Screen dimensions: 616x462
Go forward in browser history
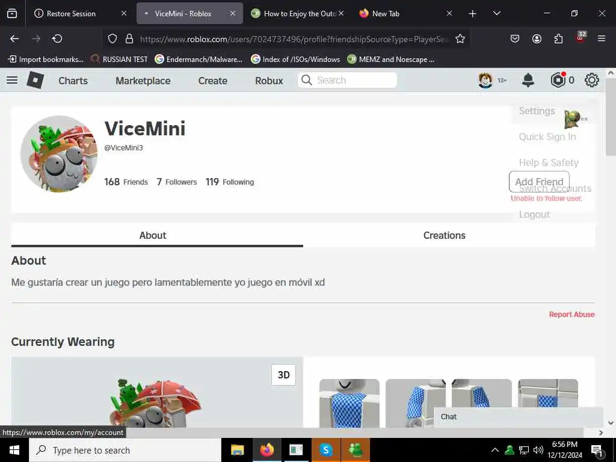pyautogui.click(x=35, y=38)
